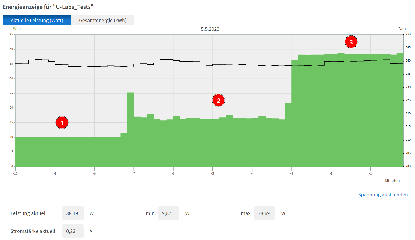This screenshot has width=415, height=240.
Task: Select the Aktuelle Leistung (Watt) tab
Action: (x=37, y=21)
